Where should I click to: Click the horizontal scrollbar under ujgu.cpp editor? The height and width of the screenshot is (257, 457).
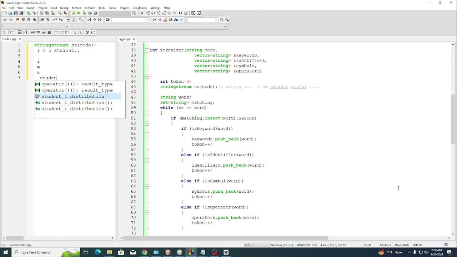point(225,238)
